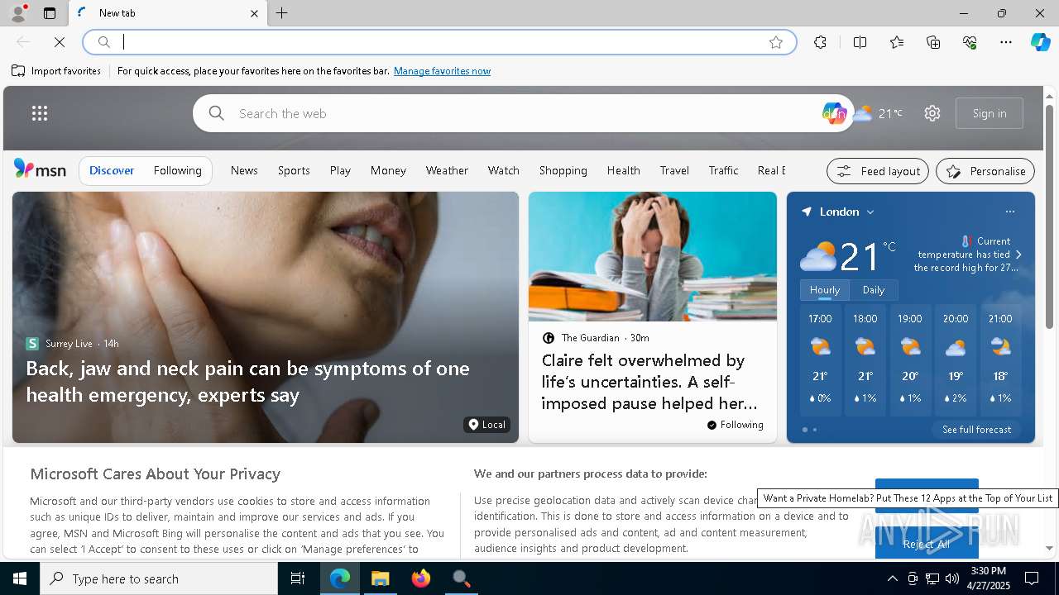Open the Collections panel

coord(933,42)
